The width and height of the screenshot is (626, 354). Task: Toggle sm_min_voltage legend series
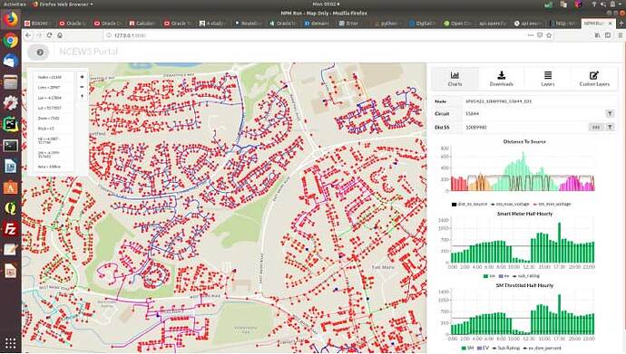coord(553,204)
